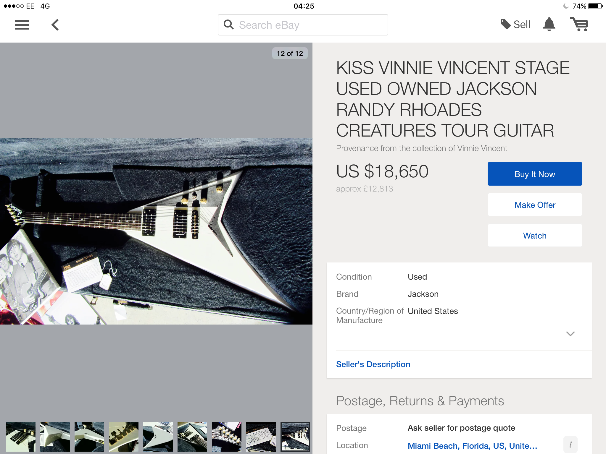
Task: Click the Make Offer button
Action: [535, 205]
